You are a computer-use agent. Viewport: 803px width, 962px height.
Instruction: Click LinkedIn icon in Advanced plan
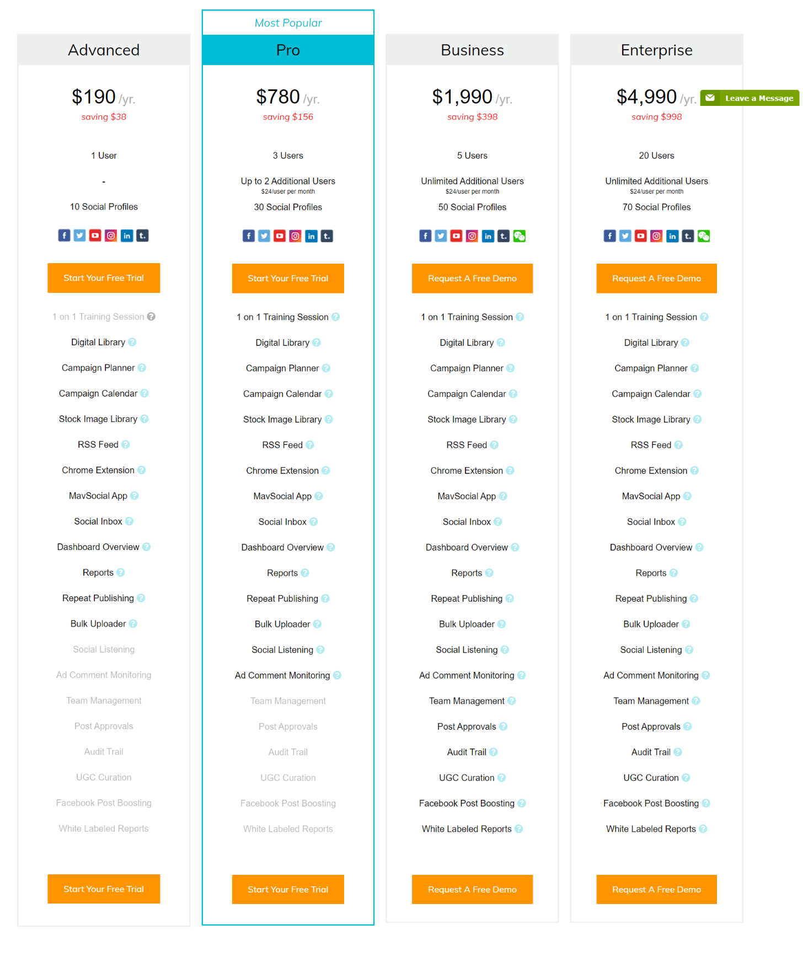(x=127, y=236)
